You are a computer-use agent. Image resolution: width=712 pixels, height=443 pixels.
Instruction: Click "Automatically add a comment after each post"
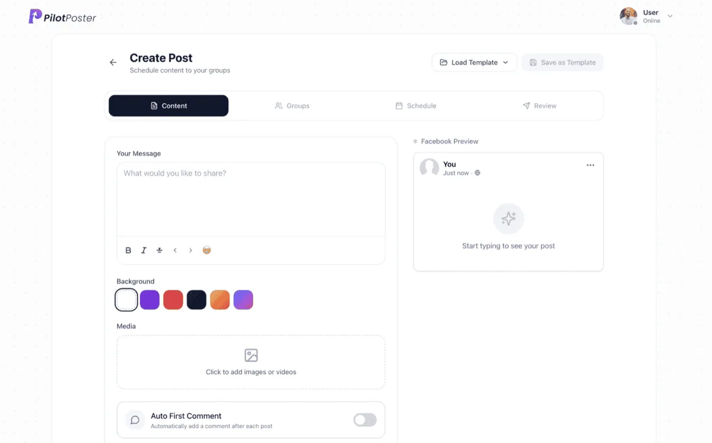pos(212,426)
